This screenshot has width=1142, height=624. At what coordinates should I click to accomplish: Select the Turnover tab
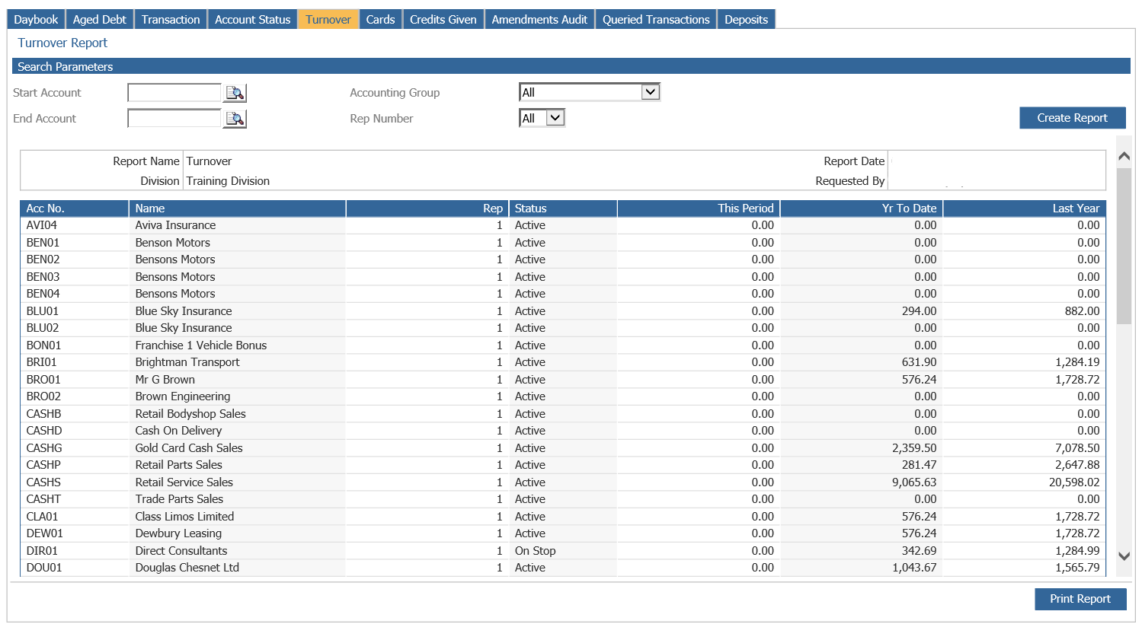tap(328, 19)
